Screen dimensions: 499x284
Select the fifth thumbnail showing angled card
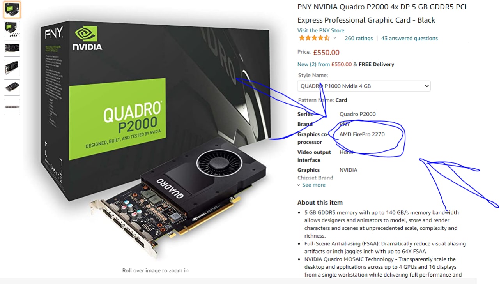pyautogui.click(x=12, y=88)
